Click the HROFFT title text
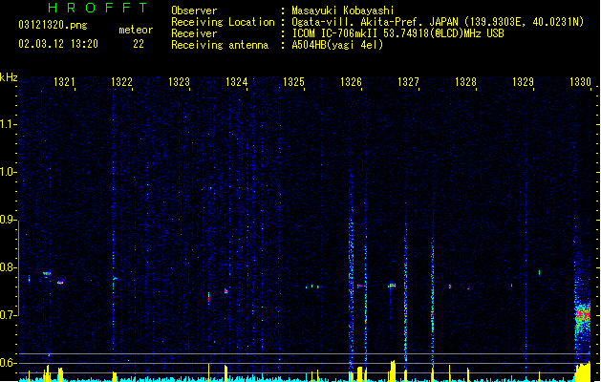Screen dimensions: 601x382 97,8
